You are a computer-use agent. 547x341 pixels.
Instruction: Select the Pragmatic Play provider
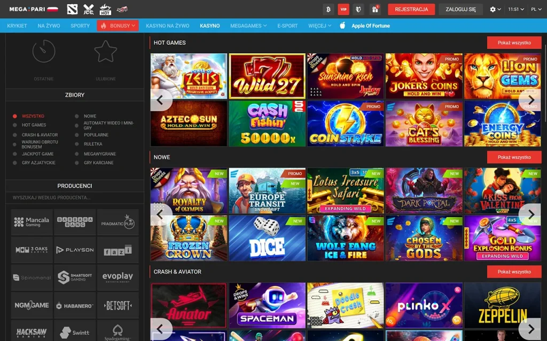coord(118,222)
